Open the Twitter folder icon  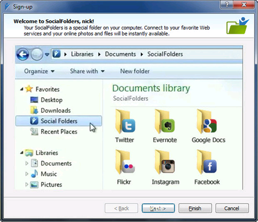pos(126,121)
